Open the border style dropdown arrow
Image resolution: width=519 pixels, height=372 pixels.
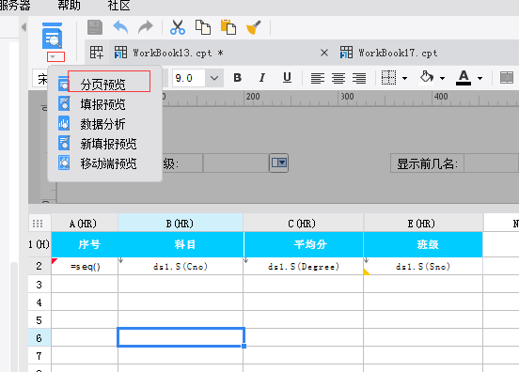pos(405,78)
